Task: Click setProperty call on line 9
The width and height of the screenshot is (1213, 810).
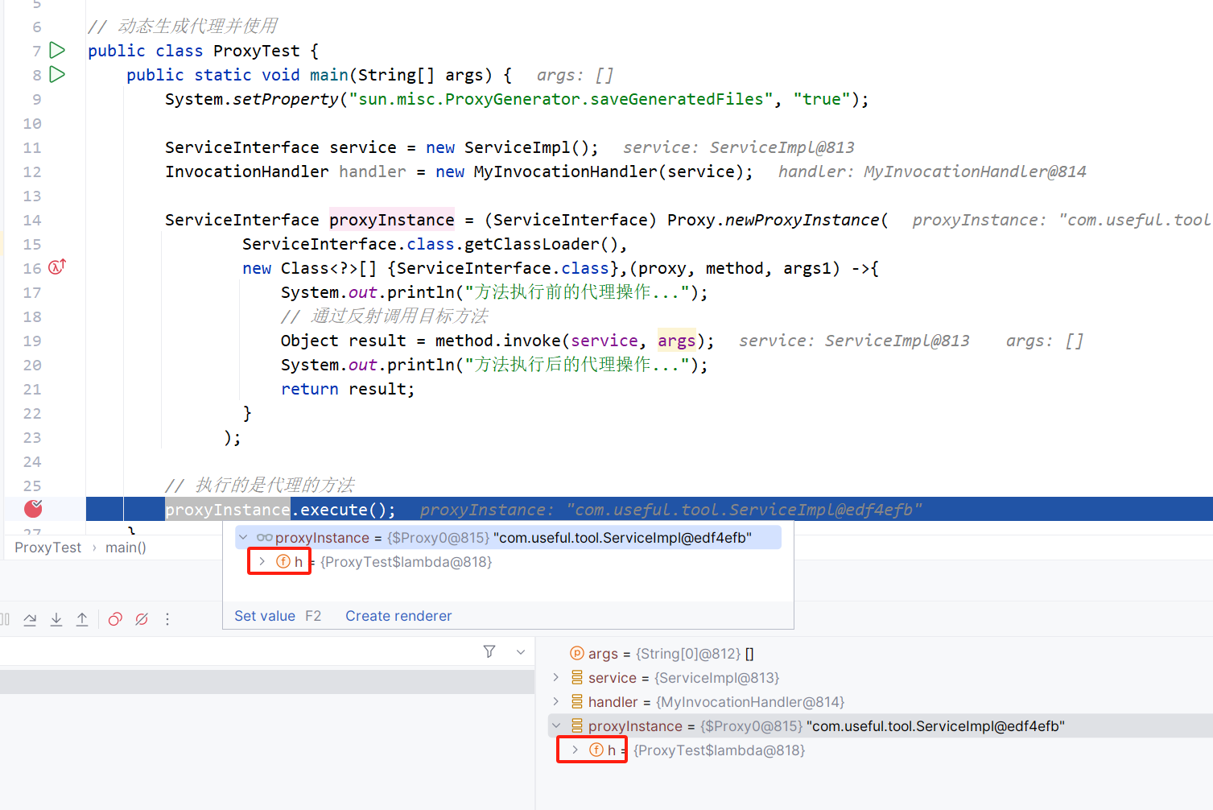Action: click(x=286, y=99)
